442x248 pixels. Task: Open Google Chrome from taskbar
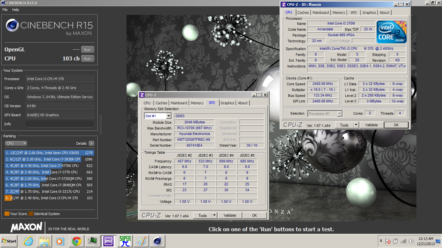pos(77,241)
